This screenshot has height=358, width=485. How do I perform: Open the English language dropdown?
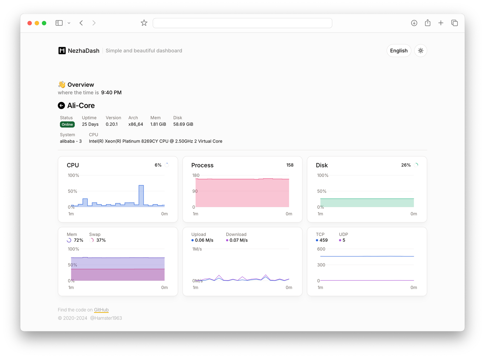click(x=399, y=51)
